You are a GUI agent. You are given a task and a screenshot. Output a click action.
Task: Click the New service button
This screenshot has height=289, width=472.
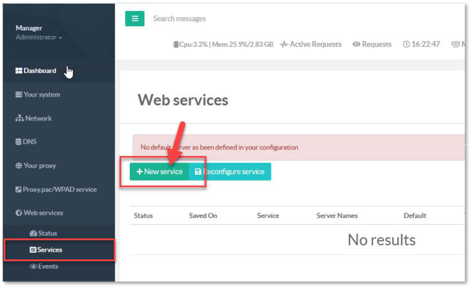click(x=159, y=172)
